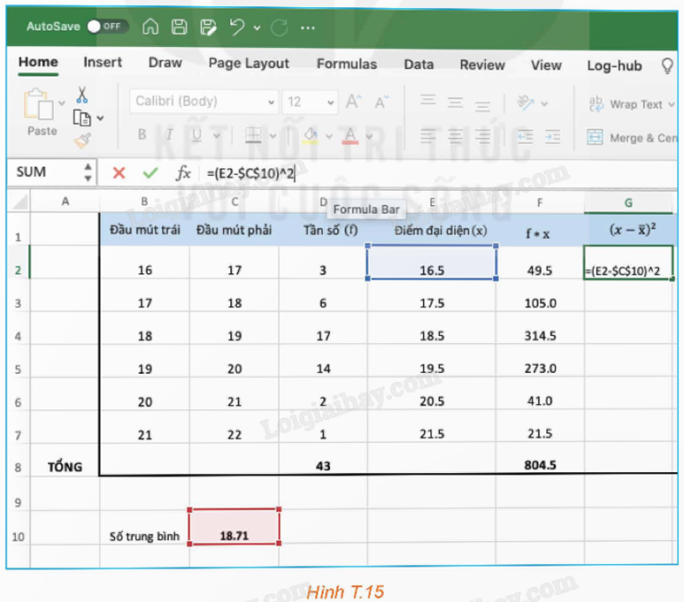
Task: Select the Format Painter brush
Action: click(x=82, y=141)
